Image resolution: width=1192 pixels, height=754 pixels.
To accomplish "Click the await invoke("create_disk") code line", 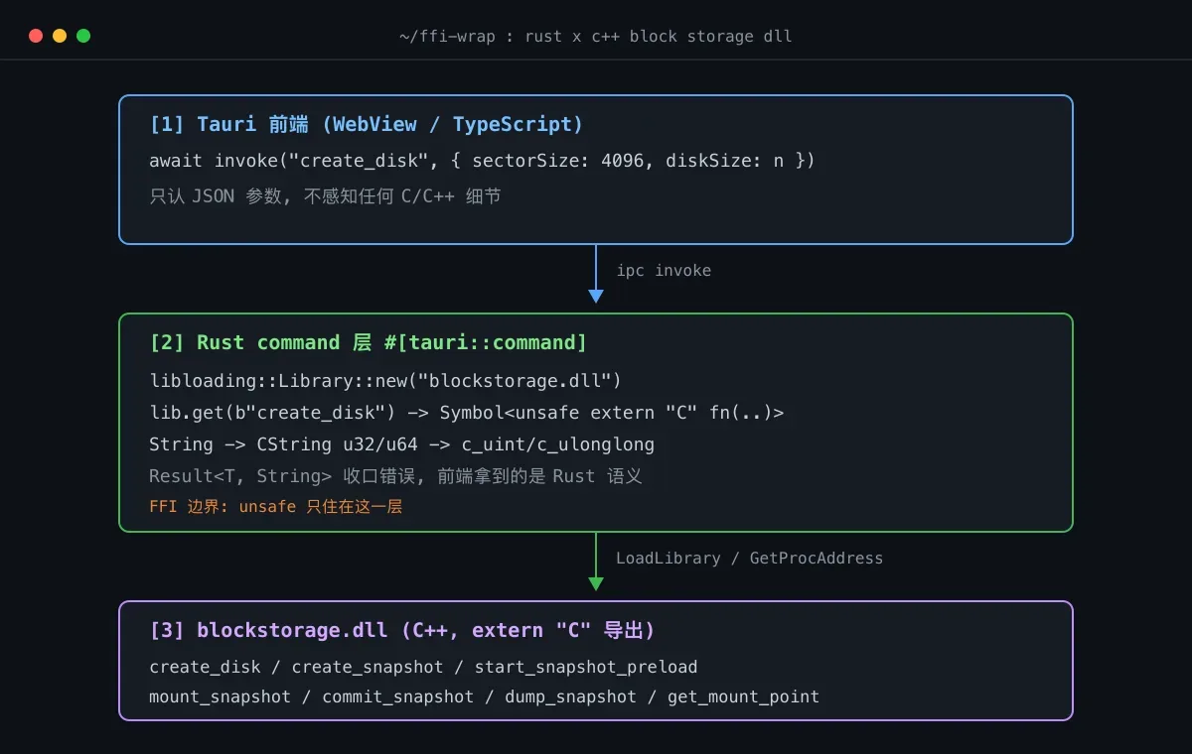I will click(x=482, y=160).
